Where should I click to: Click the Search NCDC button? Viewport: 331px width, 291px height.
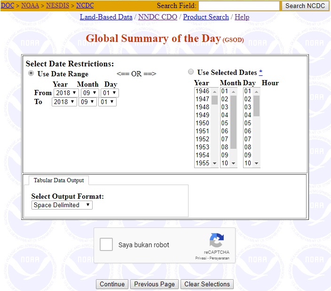click(305, 6)
